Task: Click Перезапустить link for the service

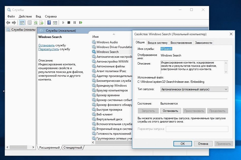Action: click(49, 49)
